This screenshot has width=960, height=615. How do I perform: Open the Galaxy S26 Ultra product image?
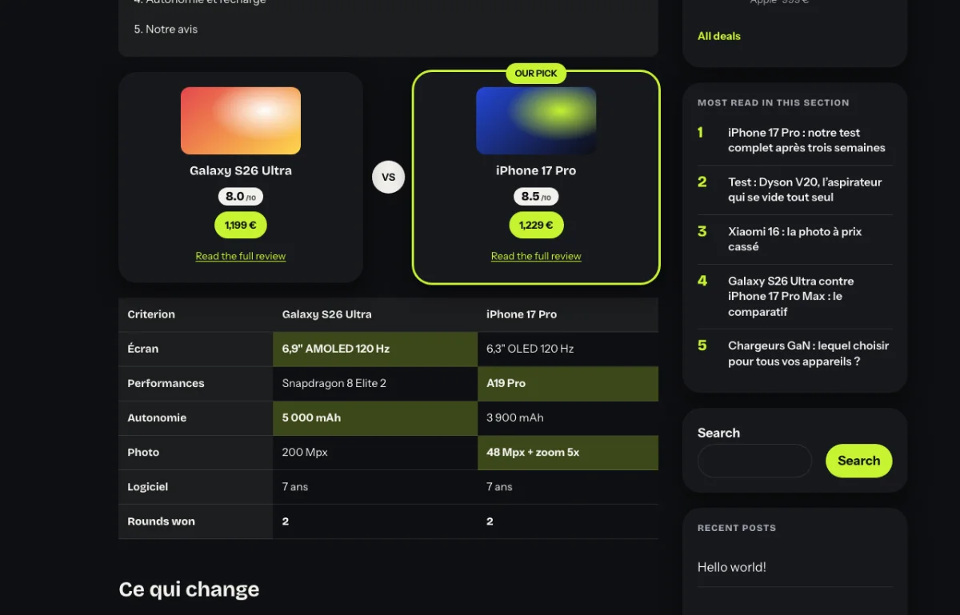(241, 121)
